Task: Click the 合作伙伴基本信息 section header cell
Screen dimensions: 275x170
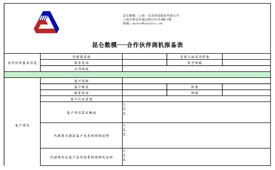Action: point(22,62)
